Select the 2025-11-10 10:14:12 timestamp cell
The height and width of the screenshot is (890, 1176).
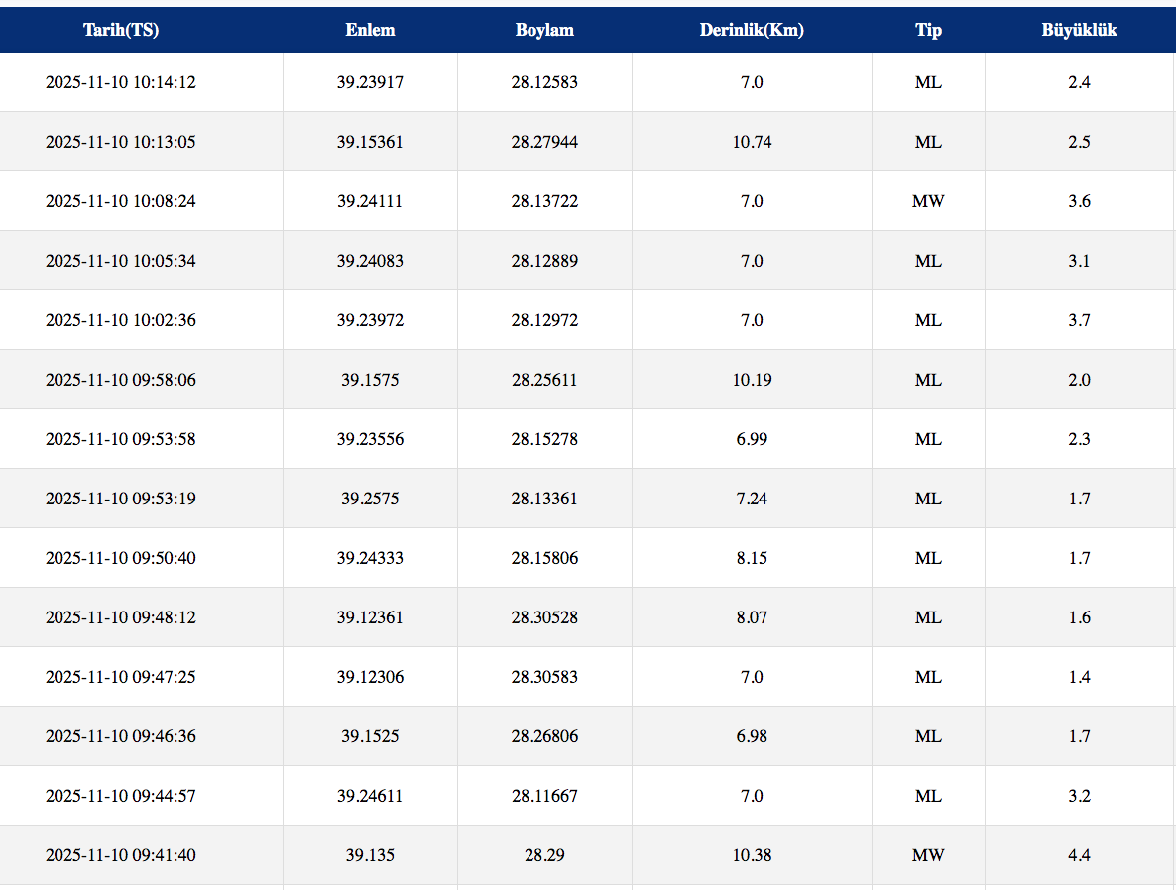pos(121,82)
